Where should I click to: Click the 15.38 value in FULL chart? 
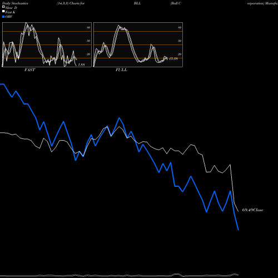(x=173, y=58)
